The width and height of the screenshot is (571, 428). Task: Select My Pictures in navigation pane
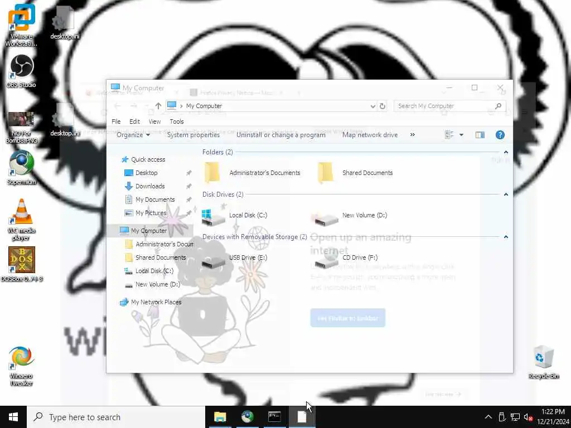[146, 213]
